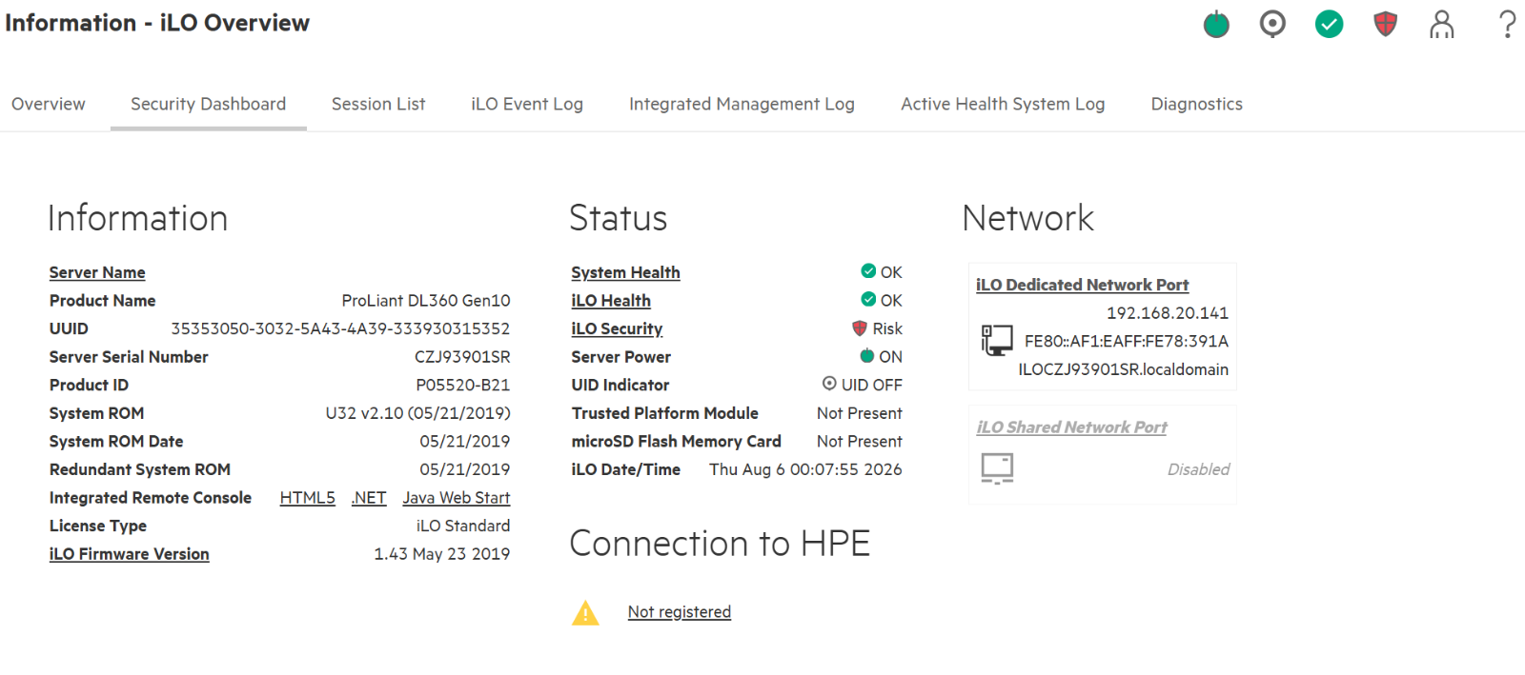Click the UID OFF indicator icon
This screenshot has width=1525, height=675.
[829, 384]
